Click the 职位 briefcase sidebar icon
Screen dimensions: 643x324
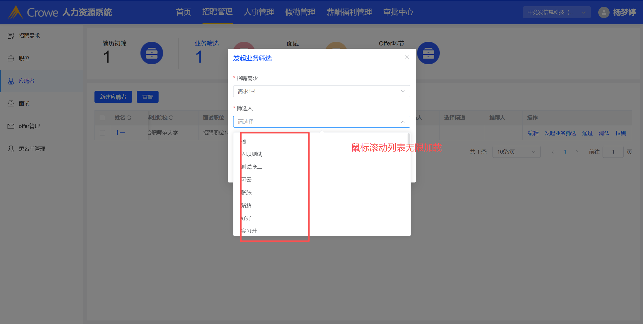point(11,59)
